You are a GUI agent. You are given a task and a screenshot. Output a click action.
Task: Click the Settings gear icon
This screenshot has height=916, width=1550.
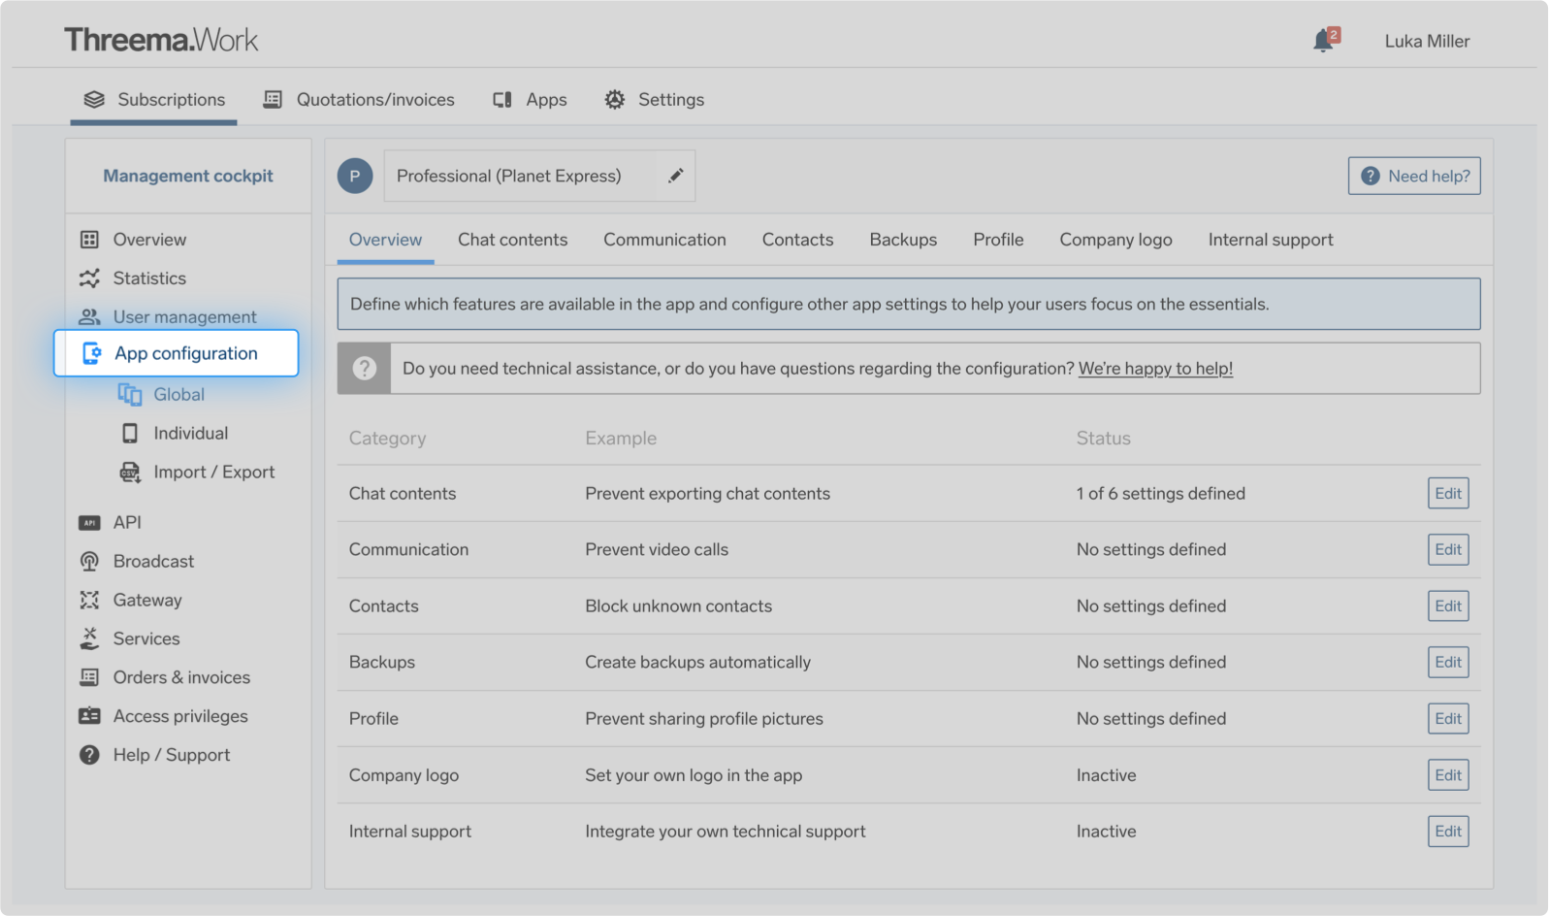pos(614,99)
